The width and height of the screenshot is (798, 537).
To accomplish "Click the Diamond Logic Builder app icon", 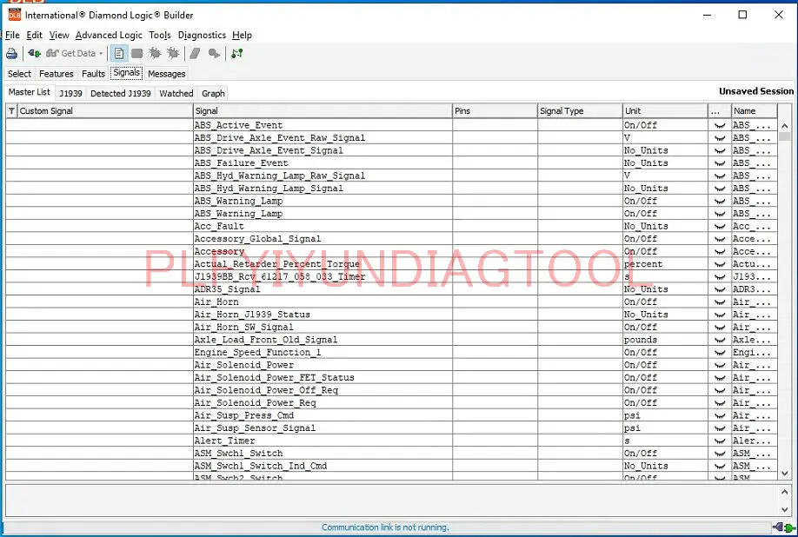I will [14, 16].
